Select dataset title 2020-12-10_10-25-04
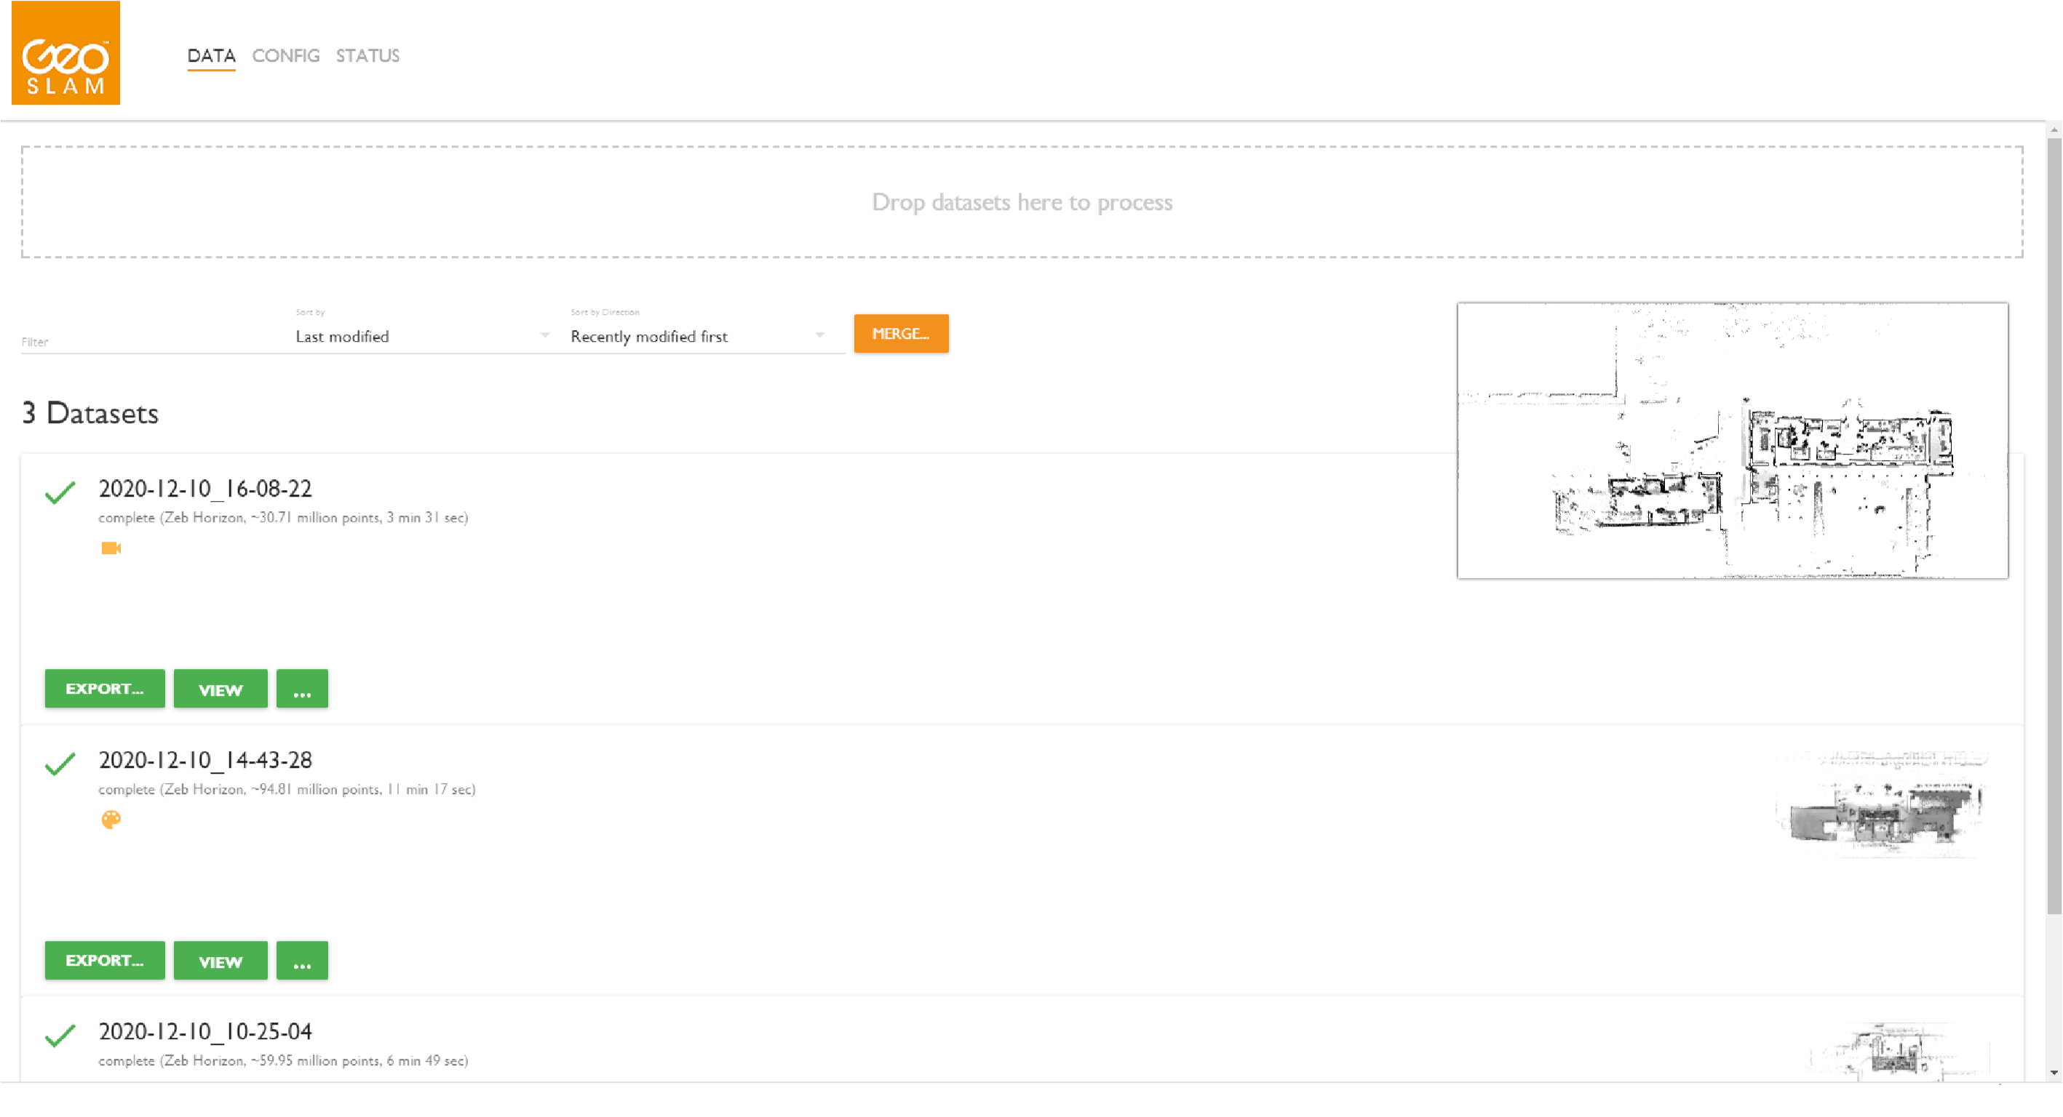This screenshot has height=1117, width=2063. tap(205, 1032)
